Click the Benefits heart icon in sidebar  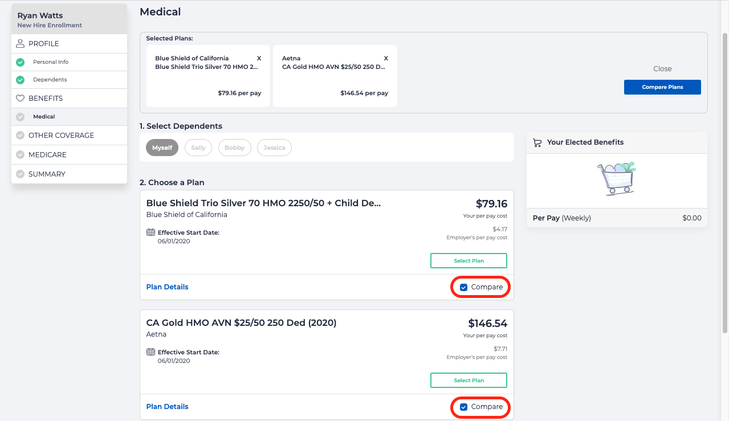(x=21, y=99)
